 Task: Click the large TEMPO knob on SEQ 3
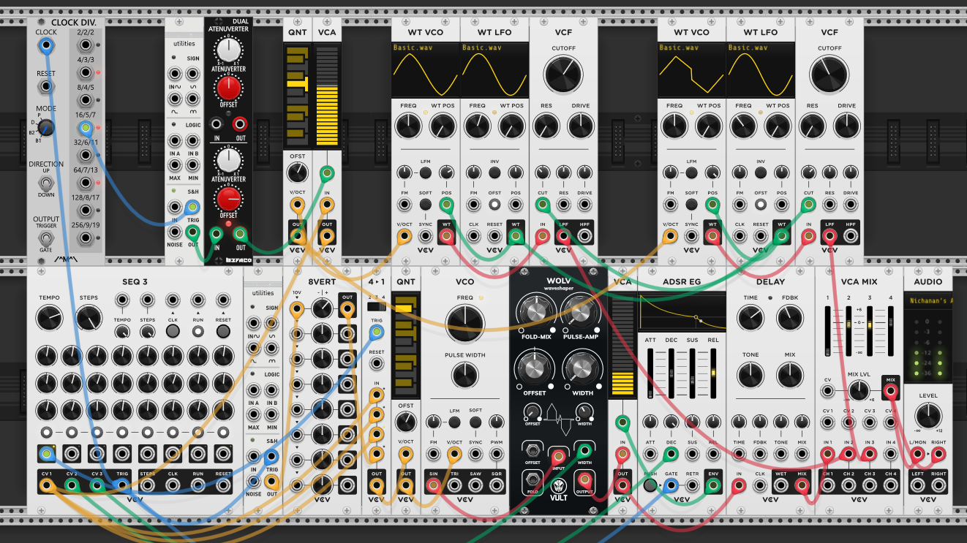pos(49,318)
